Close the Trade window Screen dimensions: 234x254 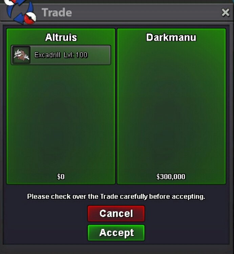point(226,13)
